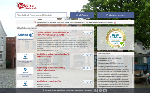Click Sasol logo beside Chemikant*in job
This screenshot has width=150, height=93.
(25, 84)
